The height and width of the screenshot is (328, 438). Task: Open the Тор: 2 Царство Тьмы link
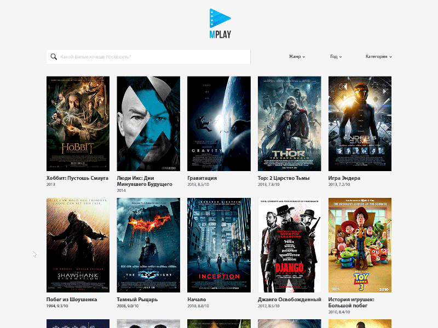coord(284,178)
